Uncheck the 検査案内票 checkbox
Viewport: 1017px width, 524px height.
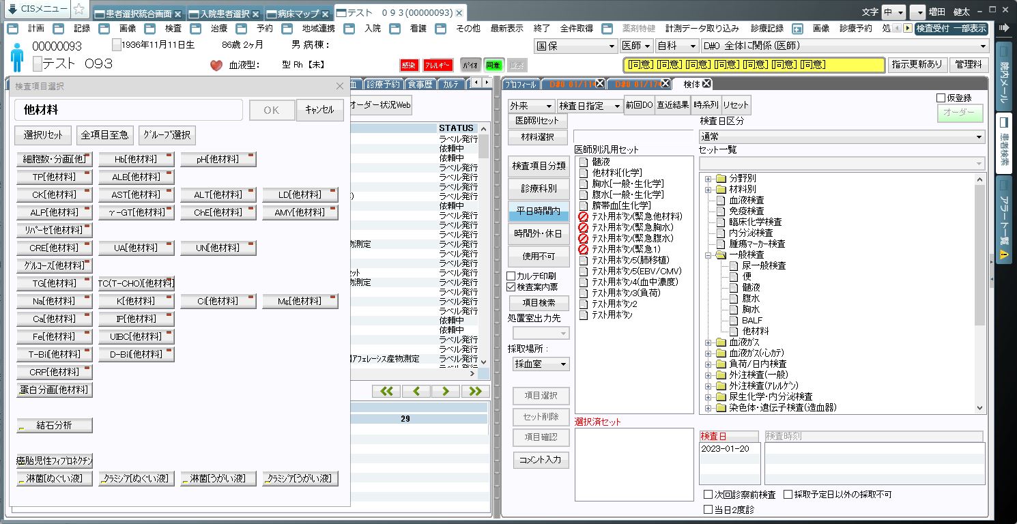511,287
